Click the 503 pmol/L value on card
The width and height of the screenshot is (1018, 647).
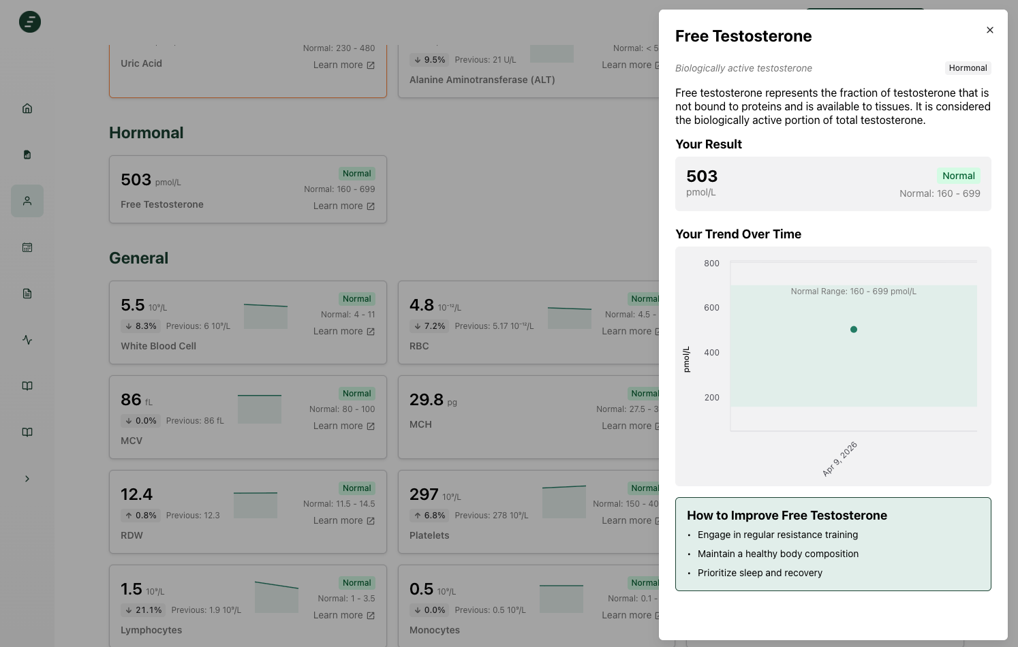pyautogui.click(x=151, y=180)
